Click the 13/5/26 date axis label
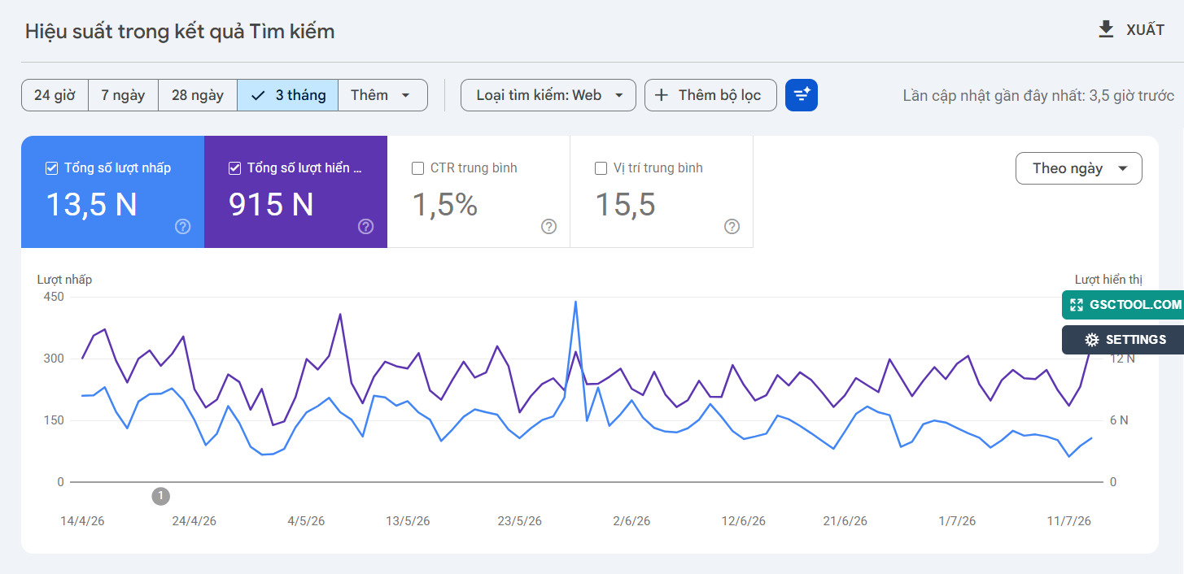Viewport: 1184px width, 574px height. pyautogui.click(x=408, y=521)
